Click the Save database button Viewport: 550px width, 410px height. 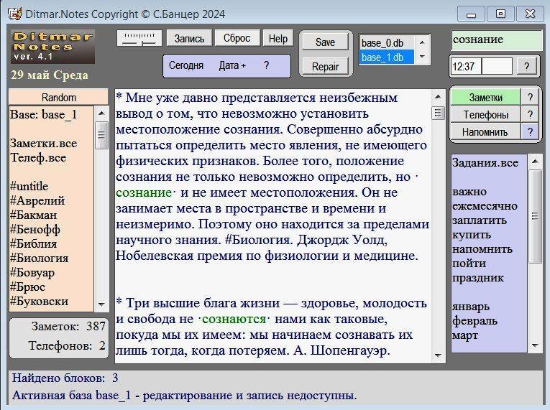coord(325,42)
